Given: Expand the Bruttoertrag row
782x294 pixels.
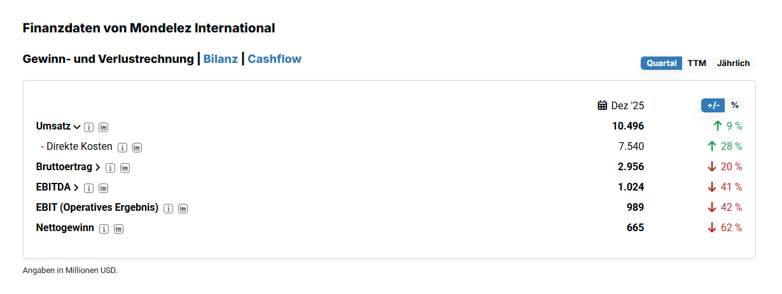Looking at the screenshot, I should tap(97, 168).
